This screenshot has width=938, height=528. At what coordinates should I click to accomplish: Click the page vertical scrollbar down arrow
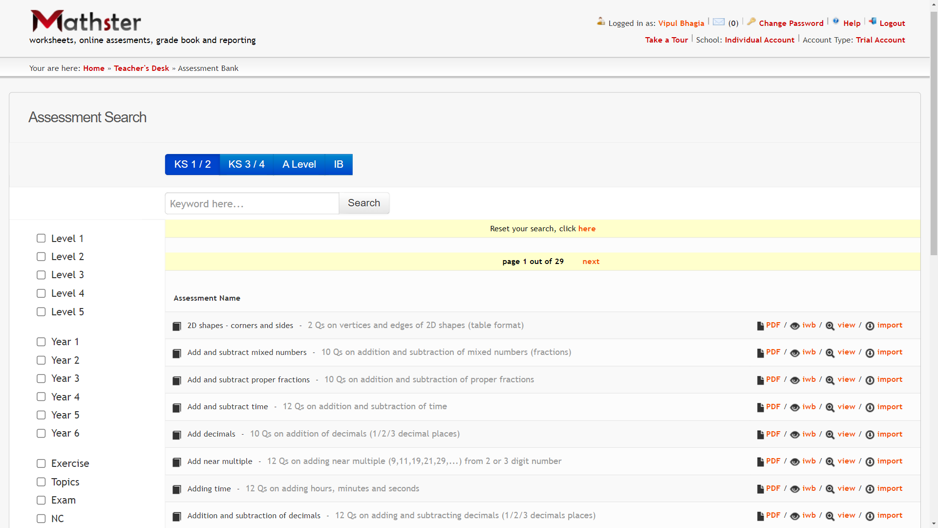coord(934,524)
